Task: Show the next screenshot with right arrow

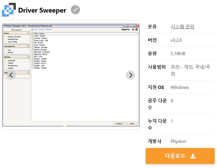Action: coord(130,75)
